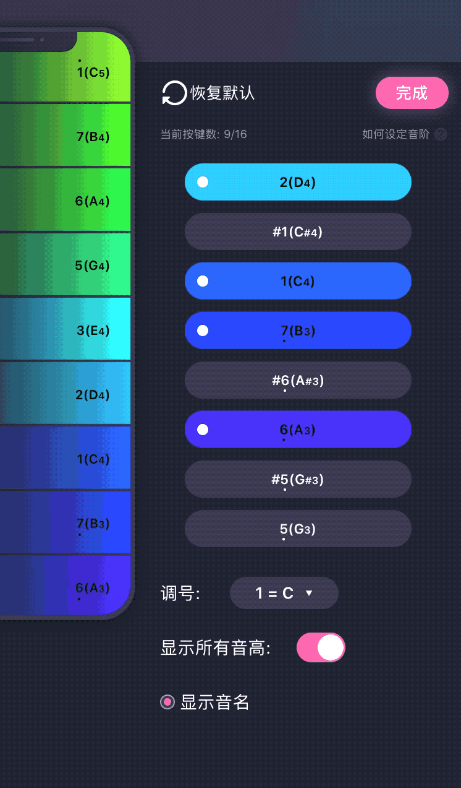The image size is (461, 788).
Task: Click the question mark help icon
Action: (x=441, y=134)
